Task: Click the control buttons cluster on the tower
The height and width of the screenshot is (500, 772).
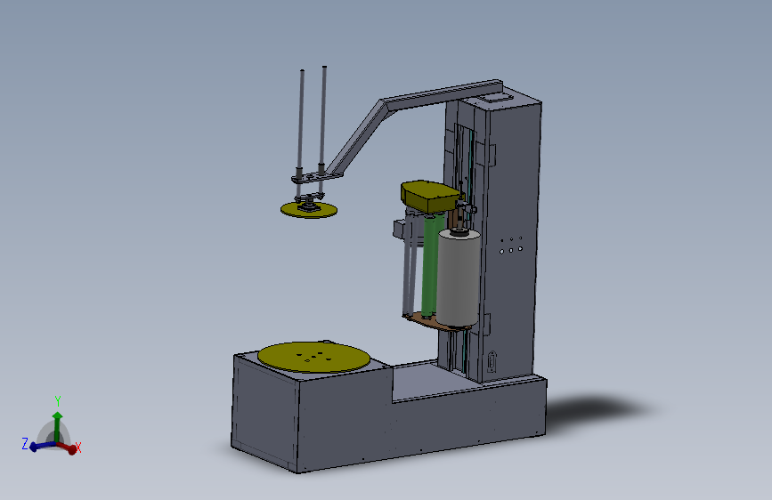Action: pyautogui.click(x=511, y=245)
